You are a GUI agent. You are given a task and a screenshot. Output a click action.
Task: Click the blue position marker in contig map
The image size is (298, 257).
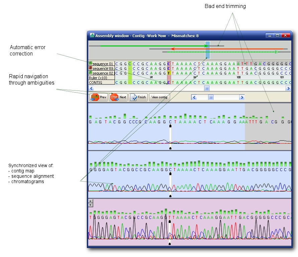[x=207, y=50]
